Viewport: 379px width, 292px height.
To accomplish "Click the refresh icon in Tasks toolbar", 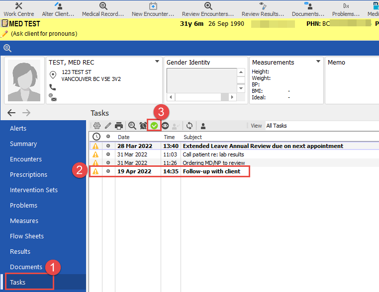I will coord(189,126).
